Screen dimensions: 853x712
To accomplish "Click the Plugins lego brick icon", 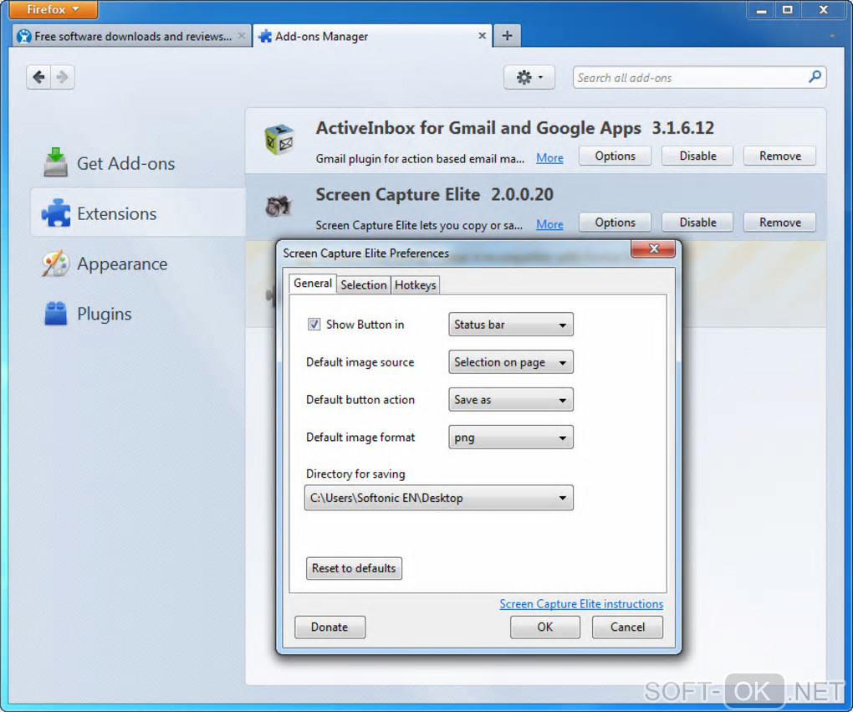I will tap(55, 314).
